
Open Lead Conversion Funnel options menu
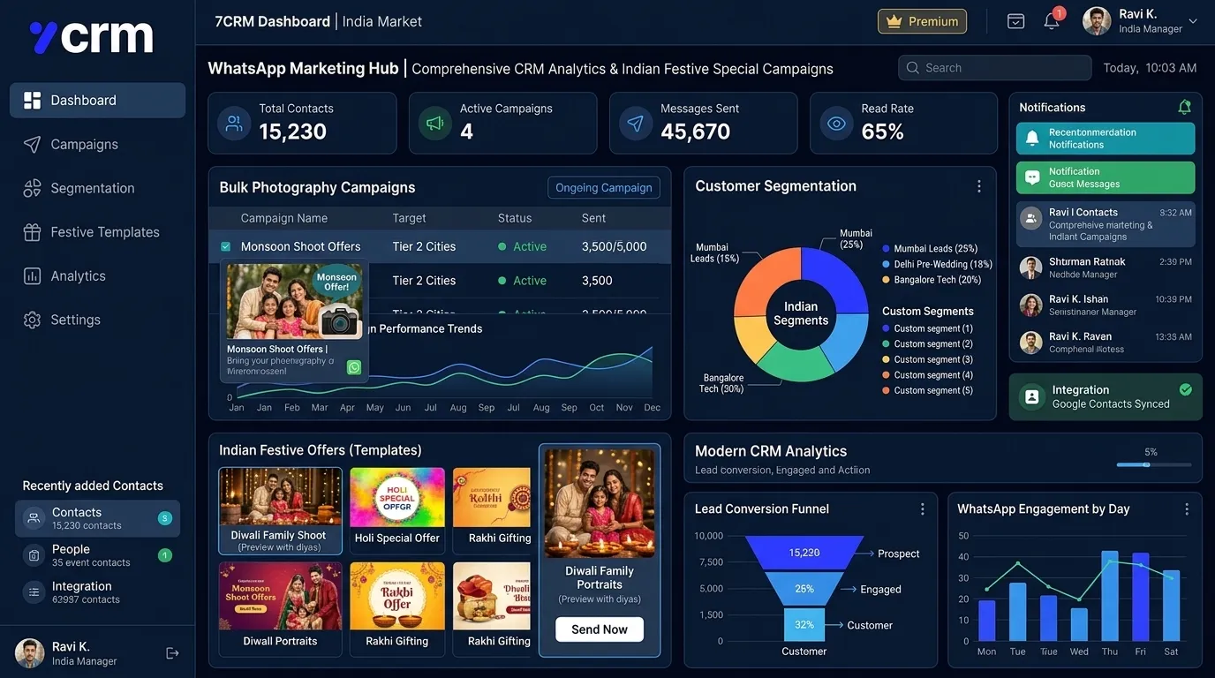pos(923,509)
